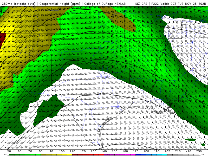Viewport: 208px width, 156px height.
Task: Click the '140' color bar label
Action: pyautogui.click(x=104, y=151)
